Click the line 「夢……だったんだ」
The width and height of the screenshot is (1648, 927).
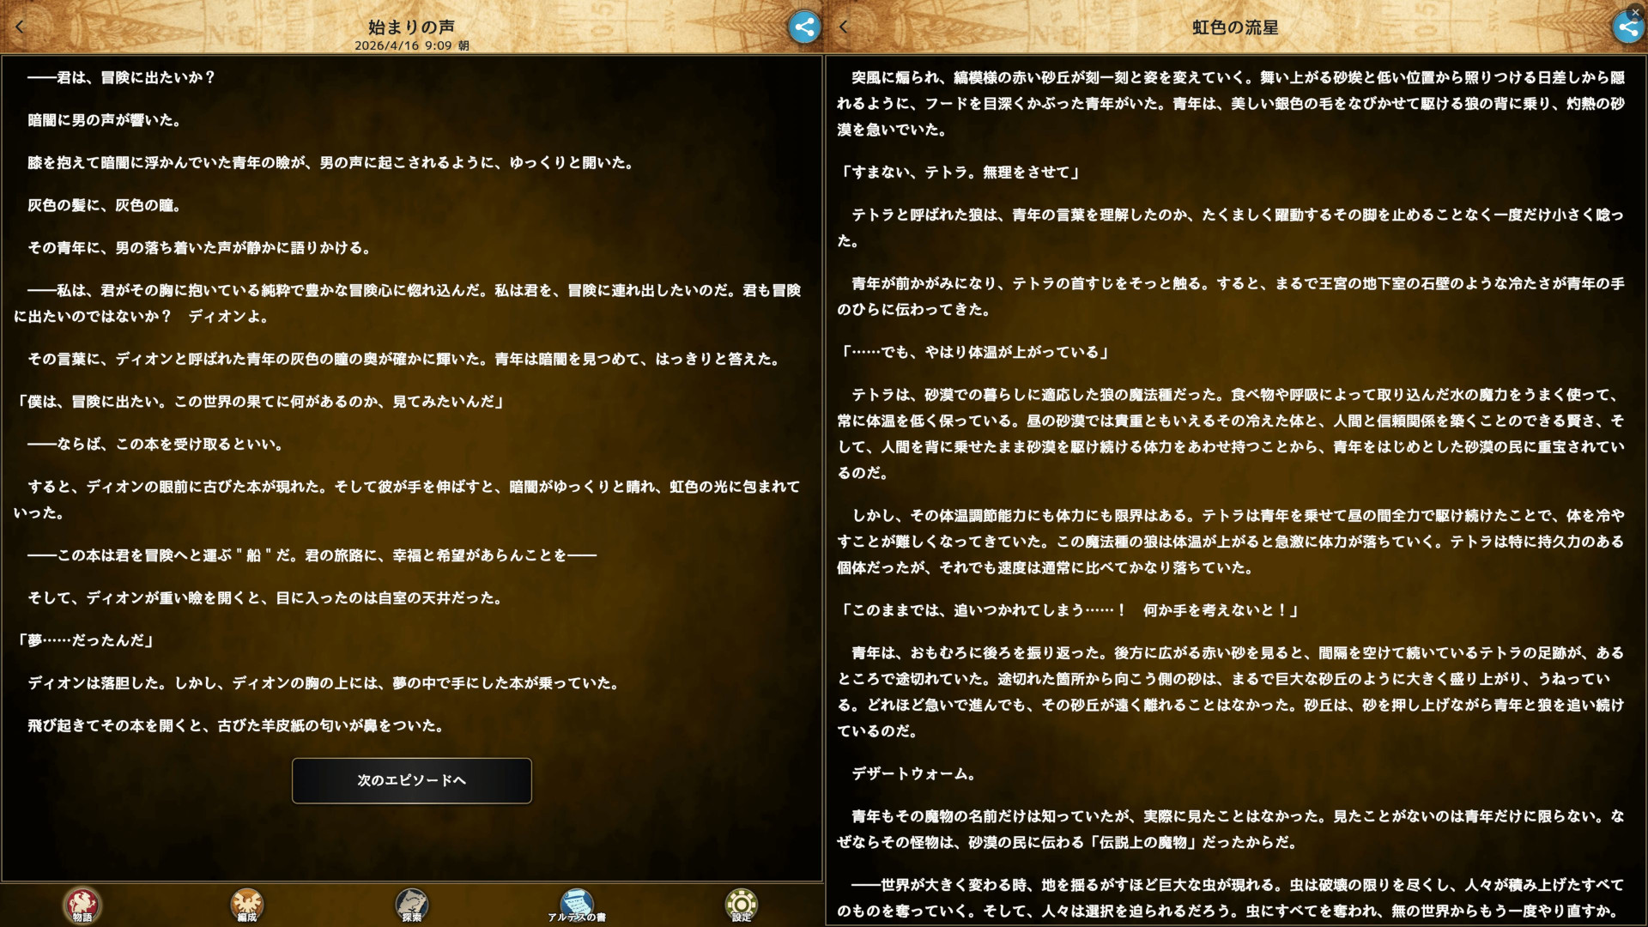[86, 640]
